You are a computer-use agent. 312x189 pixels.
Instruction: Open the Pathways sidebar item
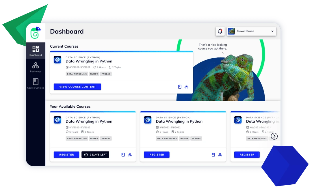tap(36, 67)
